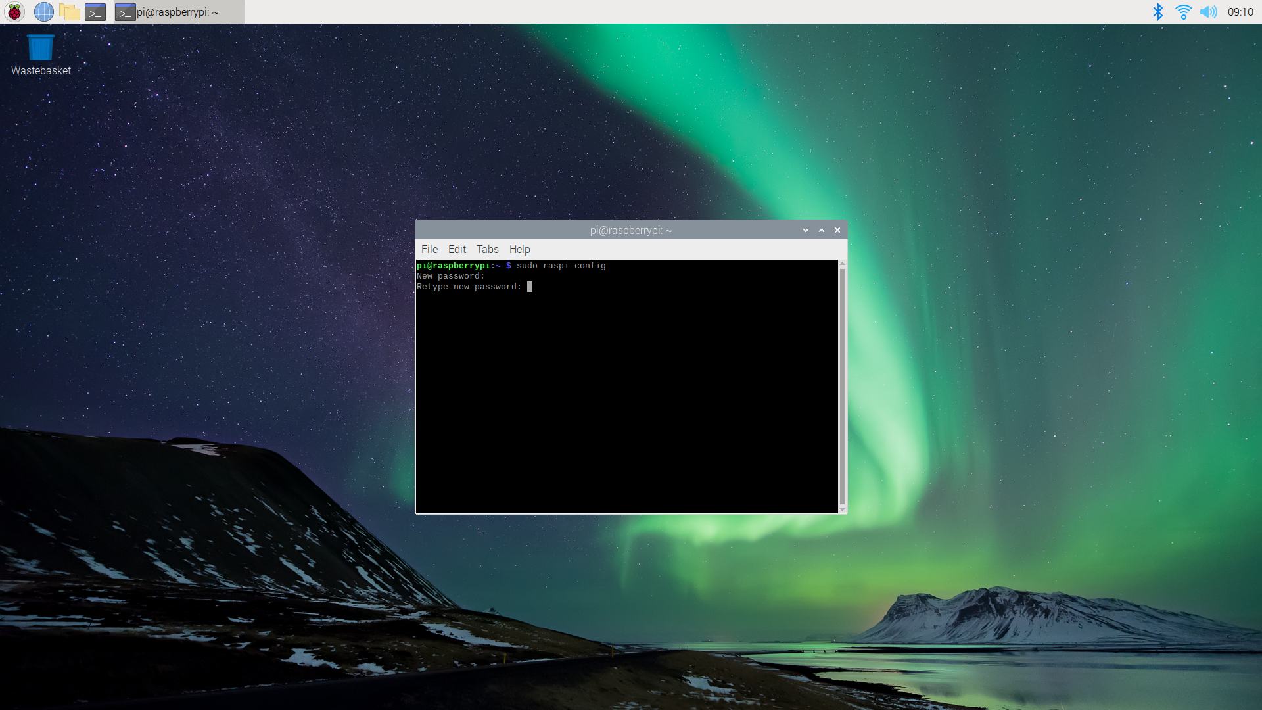Click the terminal scrollbar down arrow
This screenshot has height=710, width=1262.
click(x=842, y=509)
